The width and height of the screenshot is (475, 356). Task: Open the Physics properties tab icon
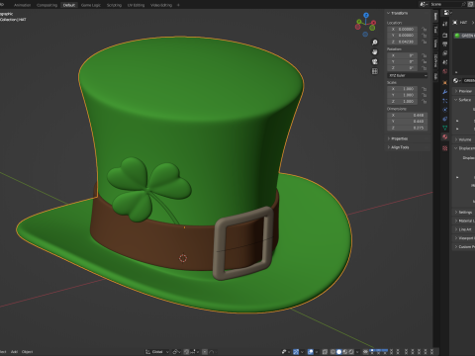pos(445,110)
